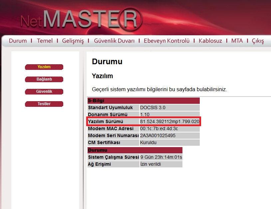The image size is (271, 209).
Task: Open Güvenlik Duvarı in top navigation
Action: click(114, 41)
